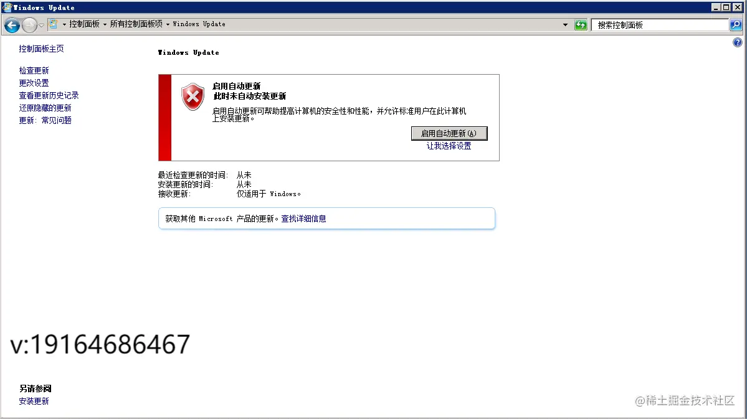Open help via the question mark icon
The width and height of the screenshot is (747, 419).
[x=738, y=42]
